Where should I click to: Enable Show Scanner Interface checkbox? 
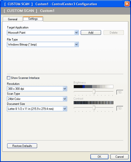(x=9, y=78)
